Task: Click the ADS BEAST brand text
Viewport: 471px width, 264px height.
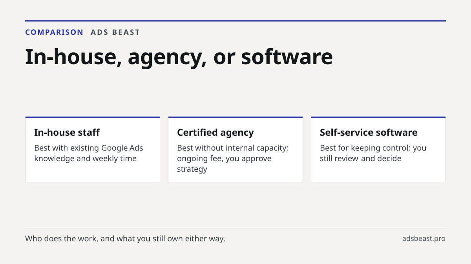Action: click(x=115, y=32)
